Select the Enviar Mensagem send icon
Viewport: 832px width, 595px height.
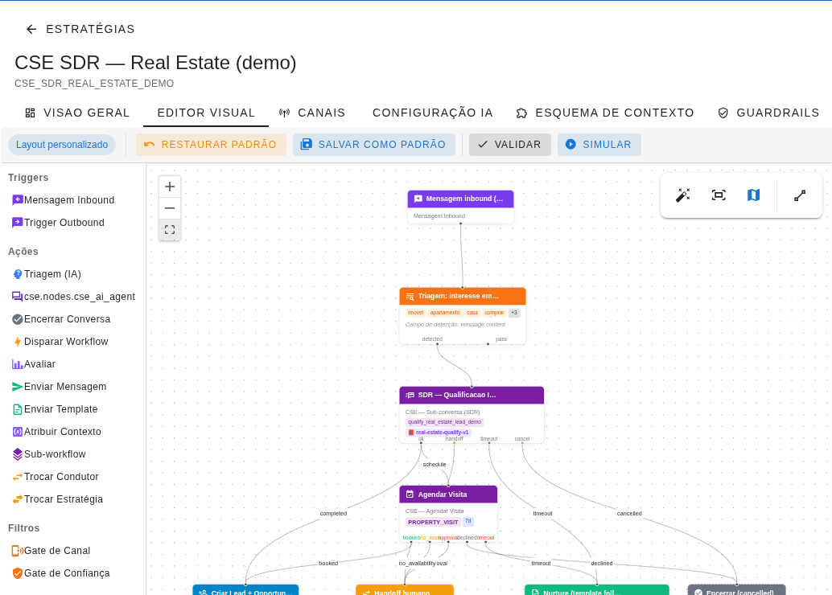[18, 387]
